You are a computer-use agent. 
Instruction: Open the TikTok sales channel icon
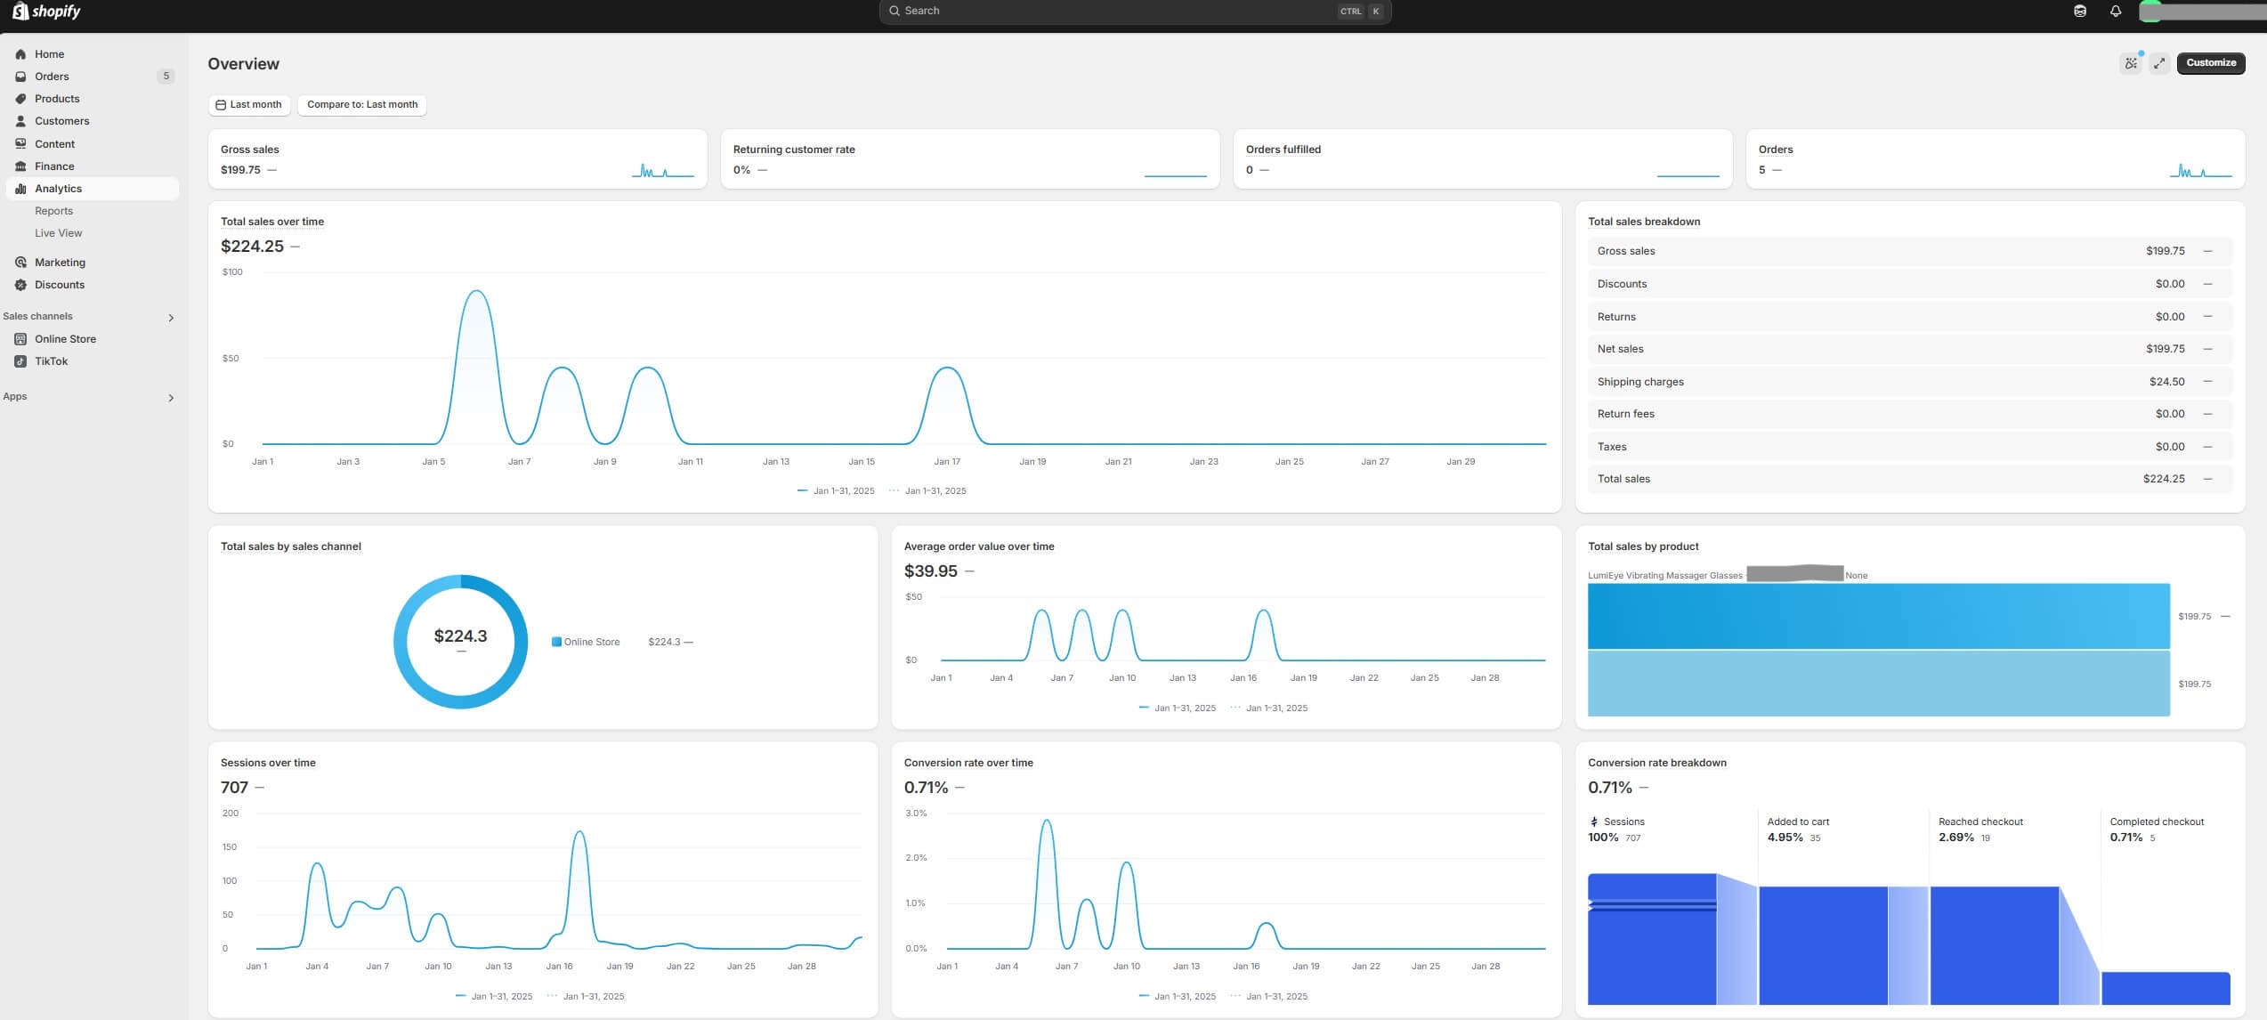[x=20, y=361]
